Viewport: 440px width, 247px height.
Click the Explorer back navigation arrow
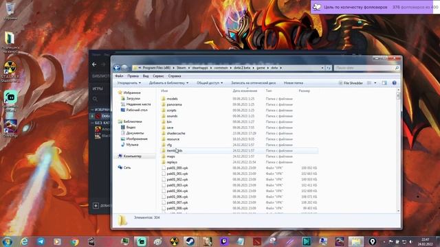click(117, 68)
